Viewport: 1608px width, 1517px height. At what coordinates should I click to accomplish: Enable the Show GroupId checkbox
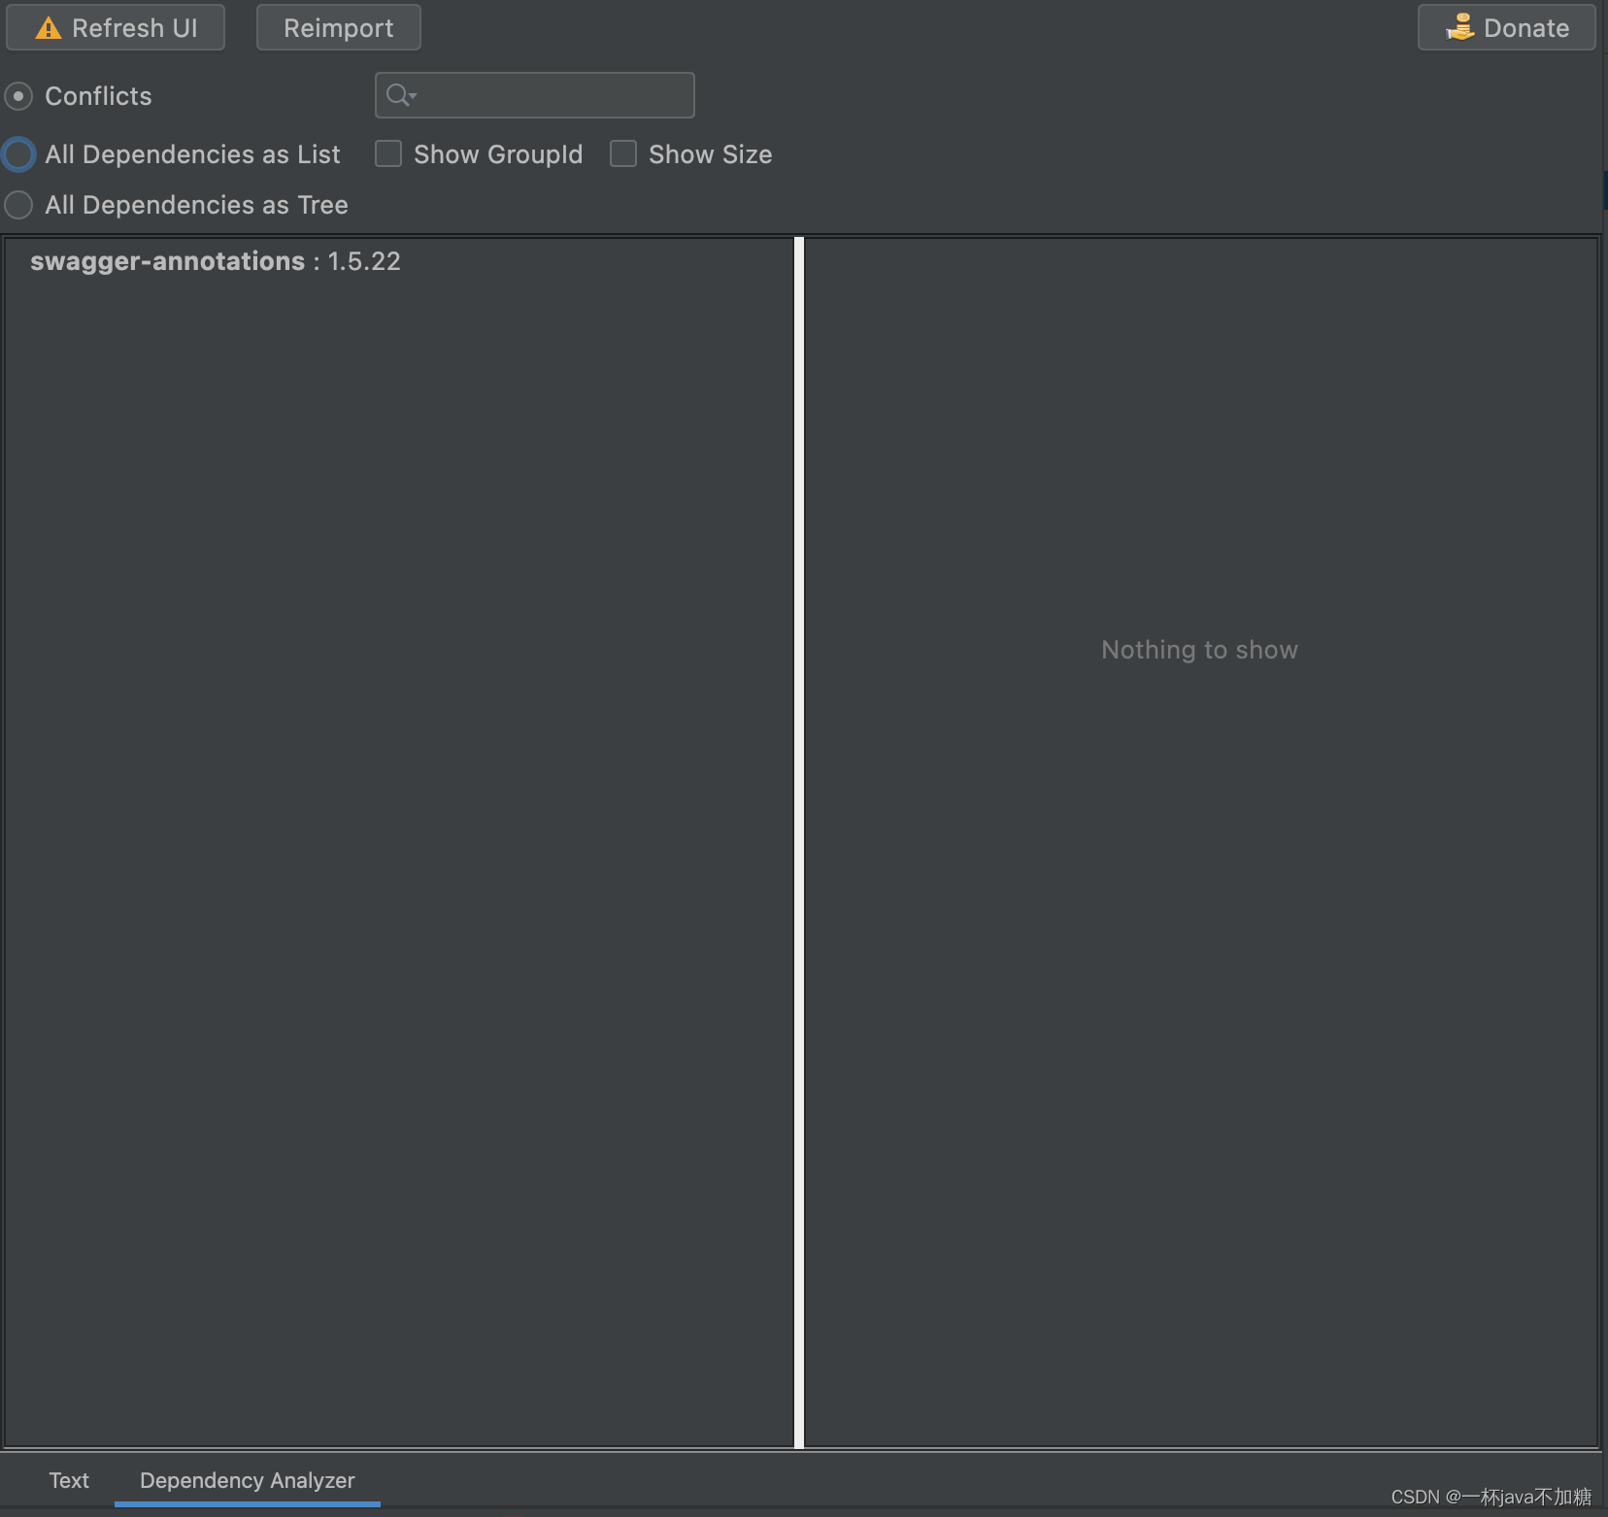coord(387,153)
